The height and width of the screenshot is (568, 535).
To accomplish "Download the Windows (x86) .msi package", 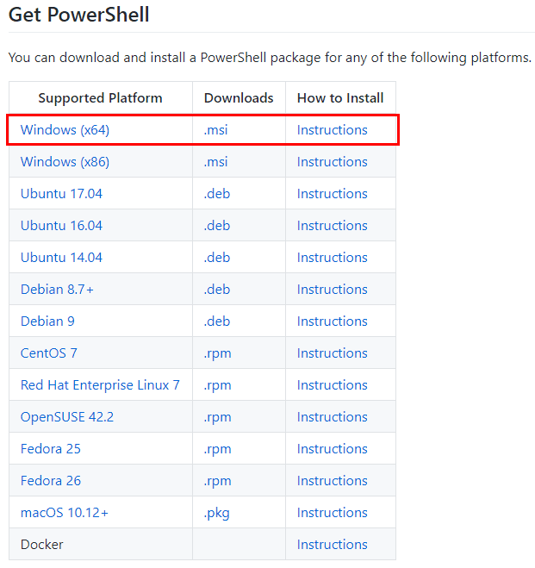I will (x=215, y=162).
